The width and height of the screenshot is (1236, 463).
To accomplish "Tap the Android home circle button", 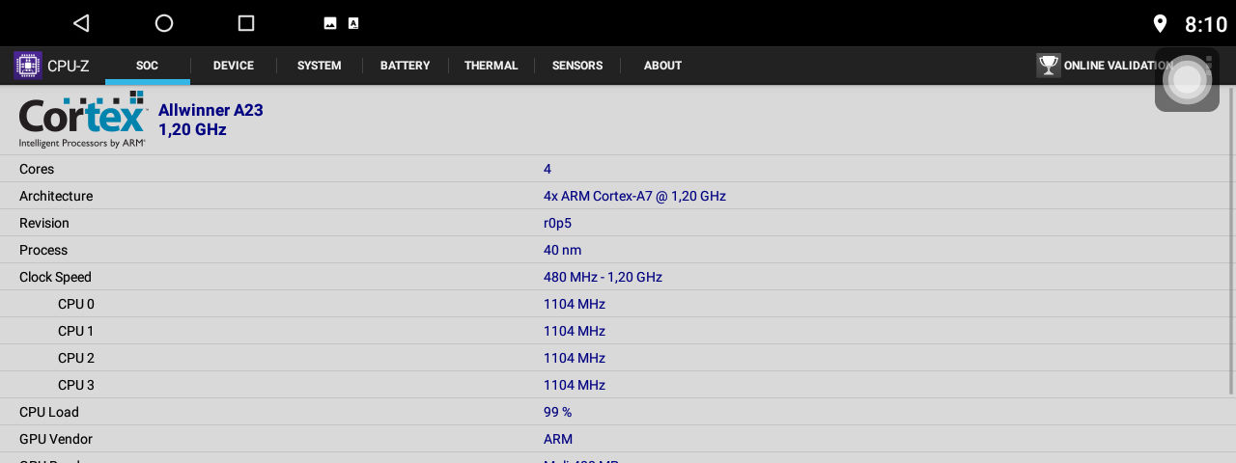I will tap(164, 23).
